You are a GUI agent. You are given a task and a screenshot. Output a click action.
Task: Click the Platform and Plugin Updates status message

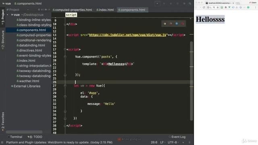pos(59,142)
